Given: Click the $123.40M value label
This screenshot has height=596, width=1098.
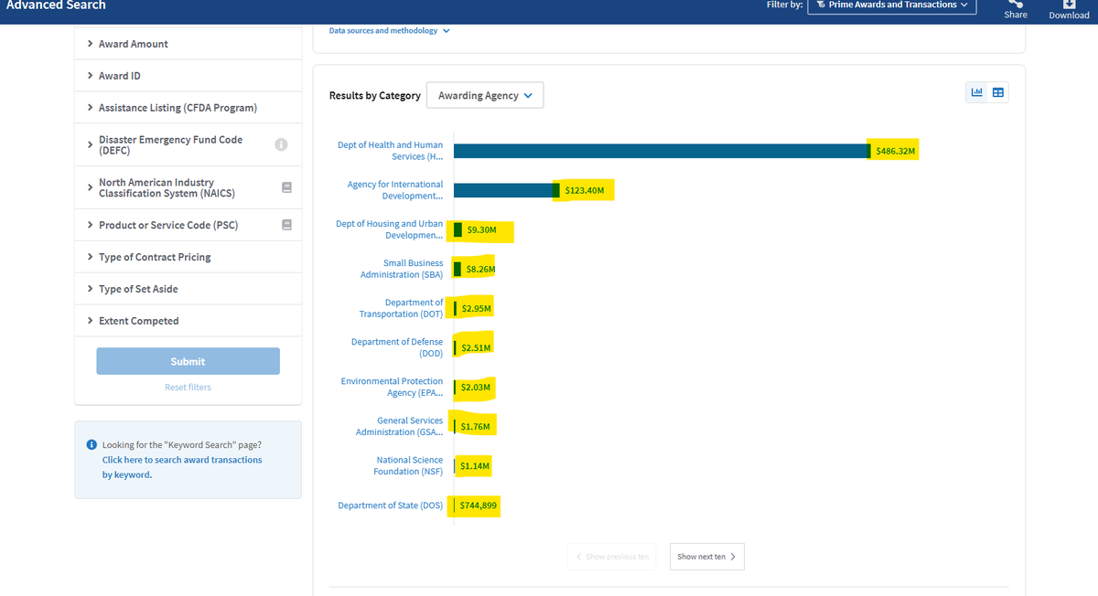Looking at the screenshot, I should click(x=585, y=190).
